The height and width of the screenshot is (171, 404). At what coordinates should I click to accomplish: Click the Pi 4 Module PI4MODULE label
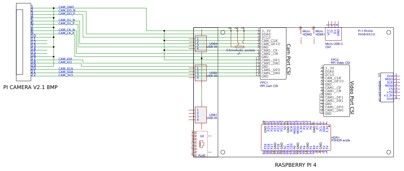click(x=367, y=32)
